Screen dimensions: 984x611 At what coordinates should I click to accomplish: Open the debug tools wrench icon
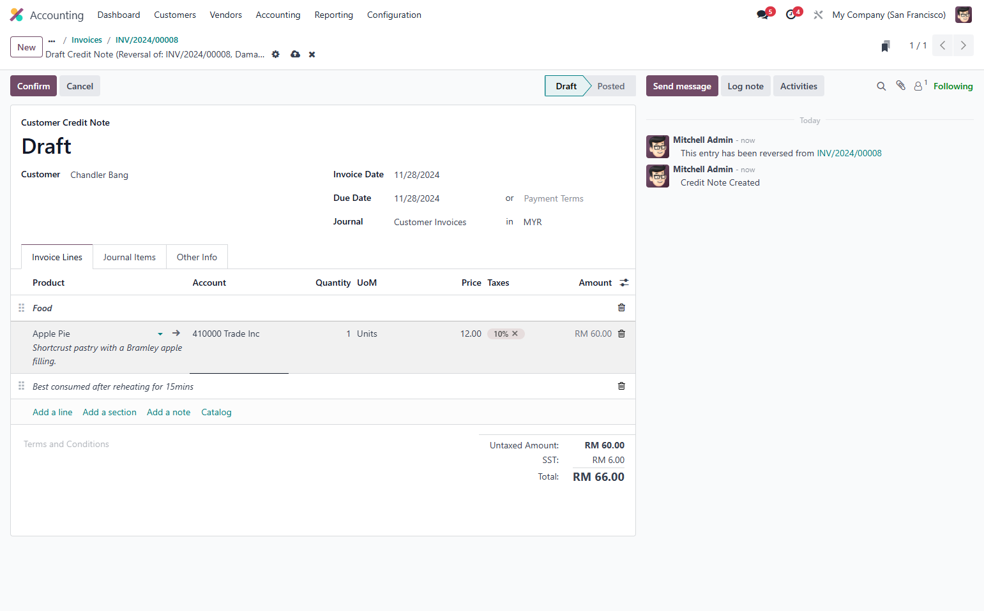pyautogui.click(x=818, y=15)
